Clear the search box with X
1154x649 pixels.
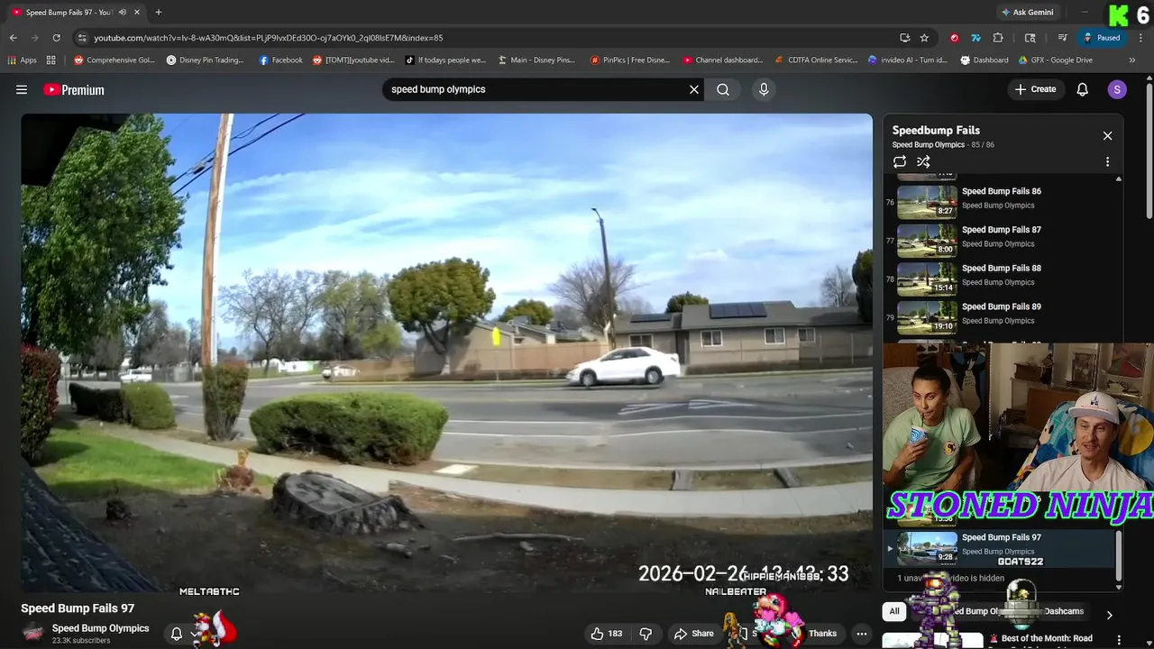[694, 89]
